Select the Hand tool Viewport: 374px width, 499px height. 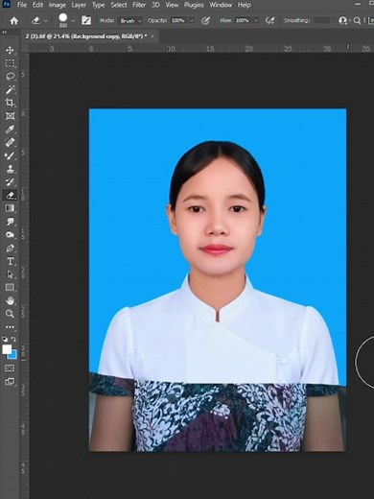[10, 300]
